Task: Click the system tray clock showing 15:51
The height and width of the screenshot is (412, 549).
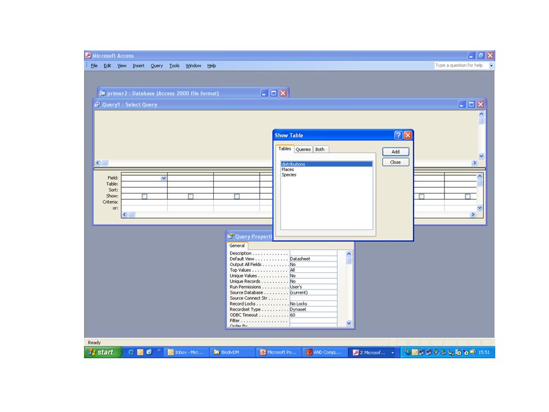Action: tap(484, 352)
